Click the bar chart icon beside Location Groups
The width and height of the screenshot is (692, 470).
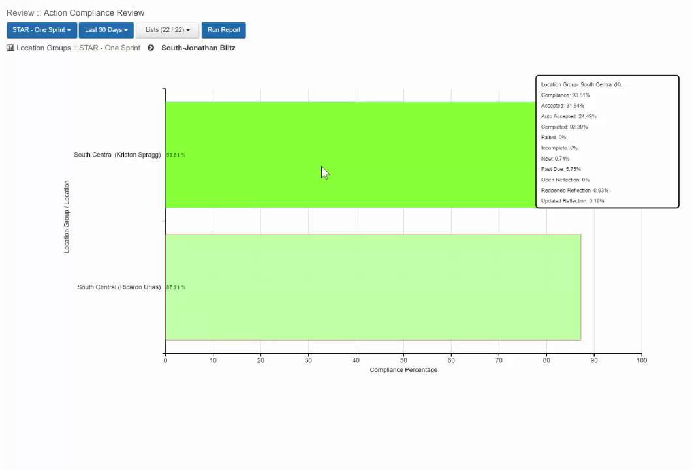(10, 48)
